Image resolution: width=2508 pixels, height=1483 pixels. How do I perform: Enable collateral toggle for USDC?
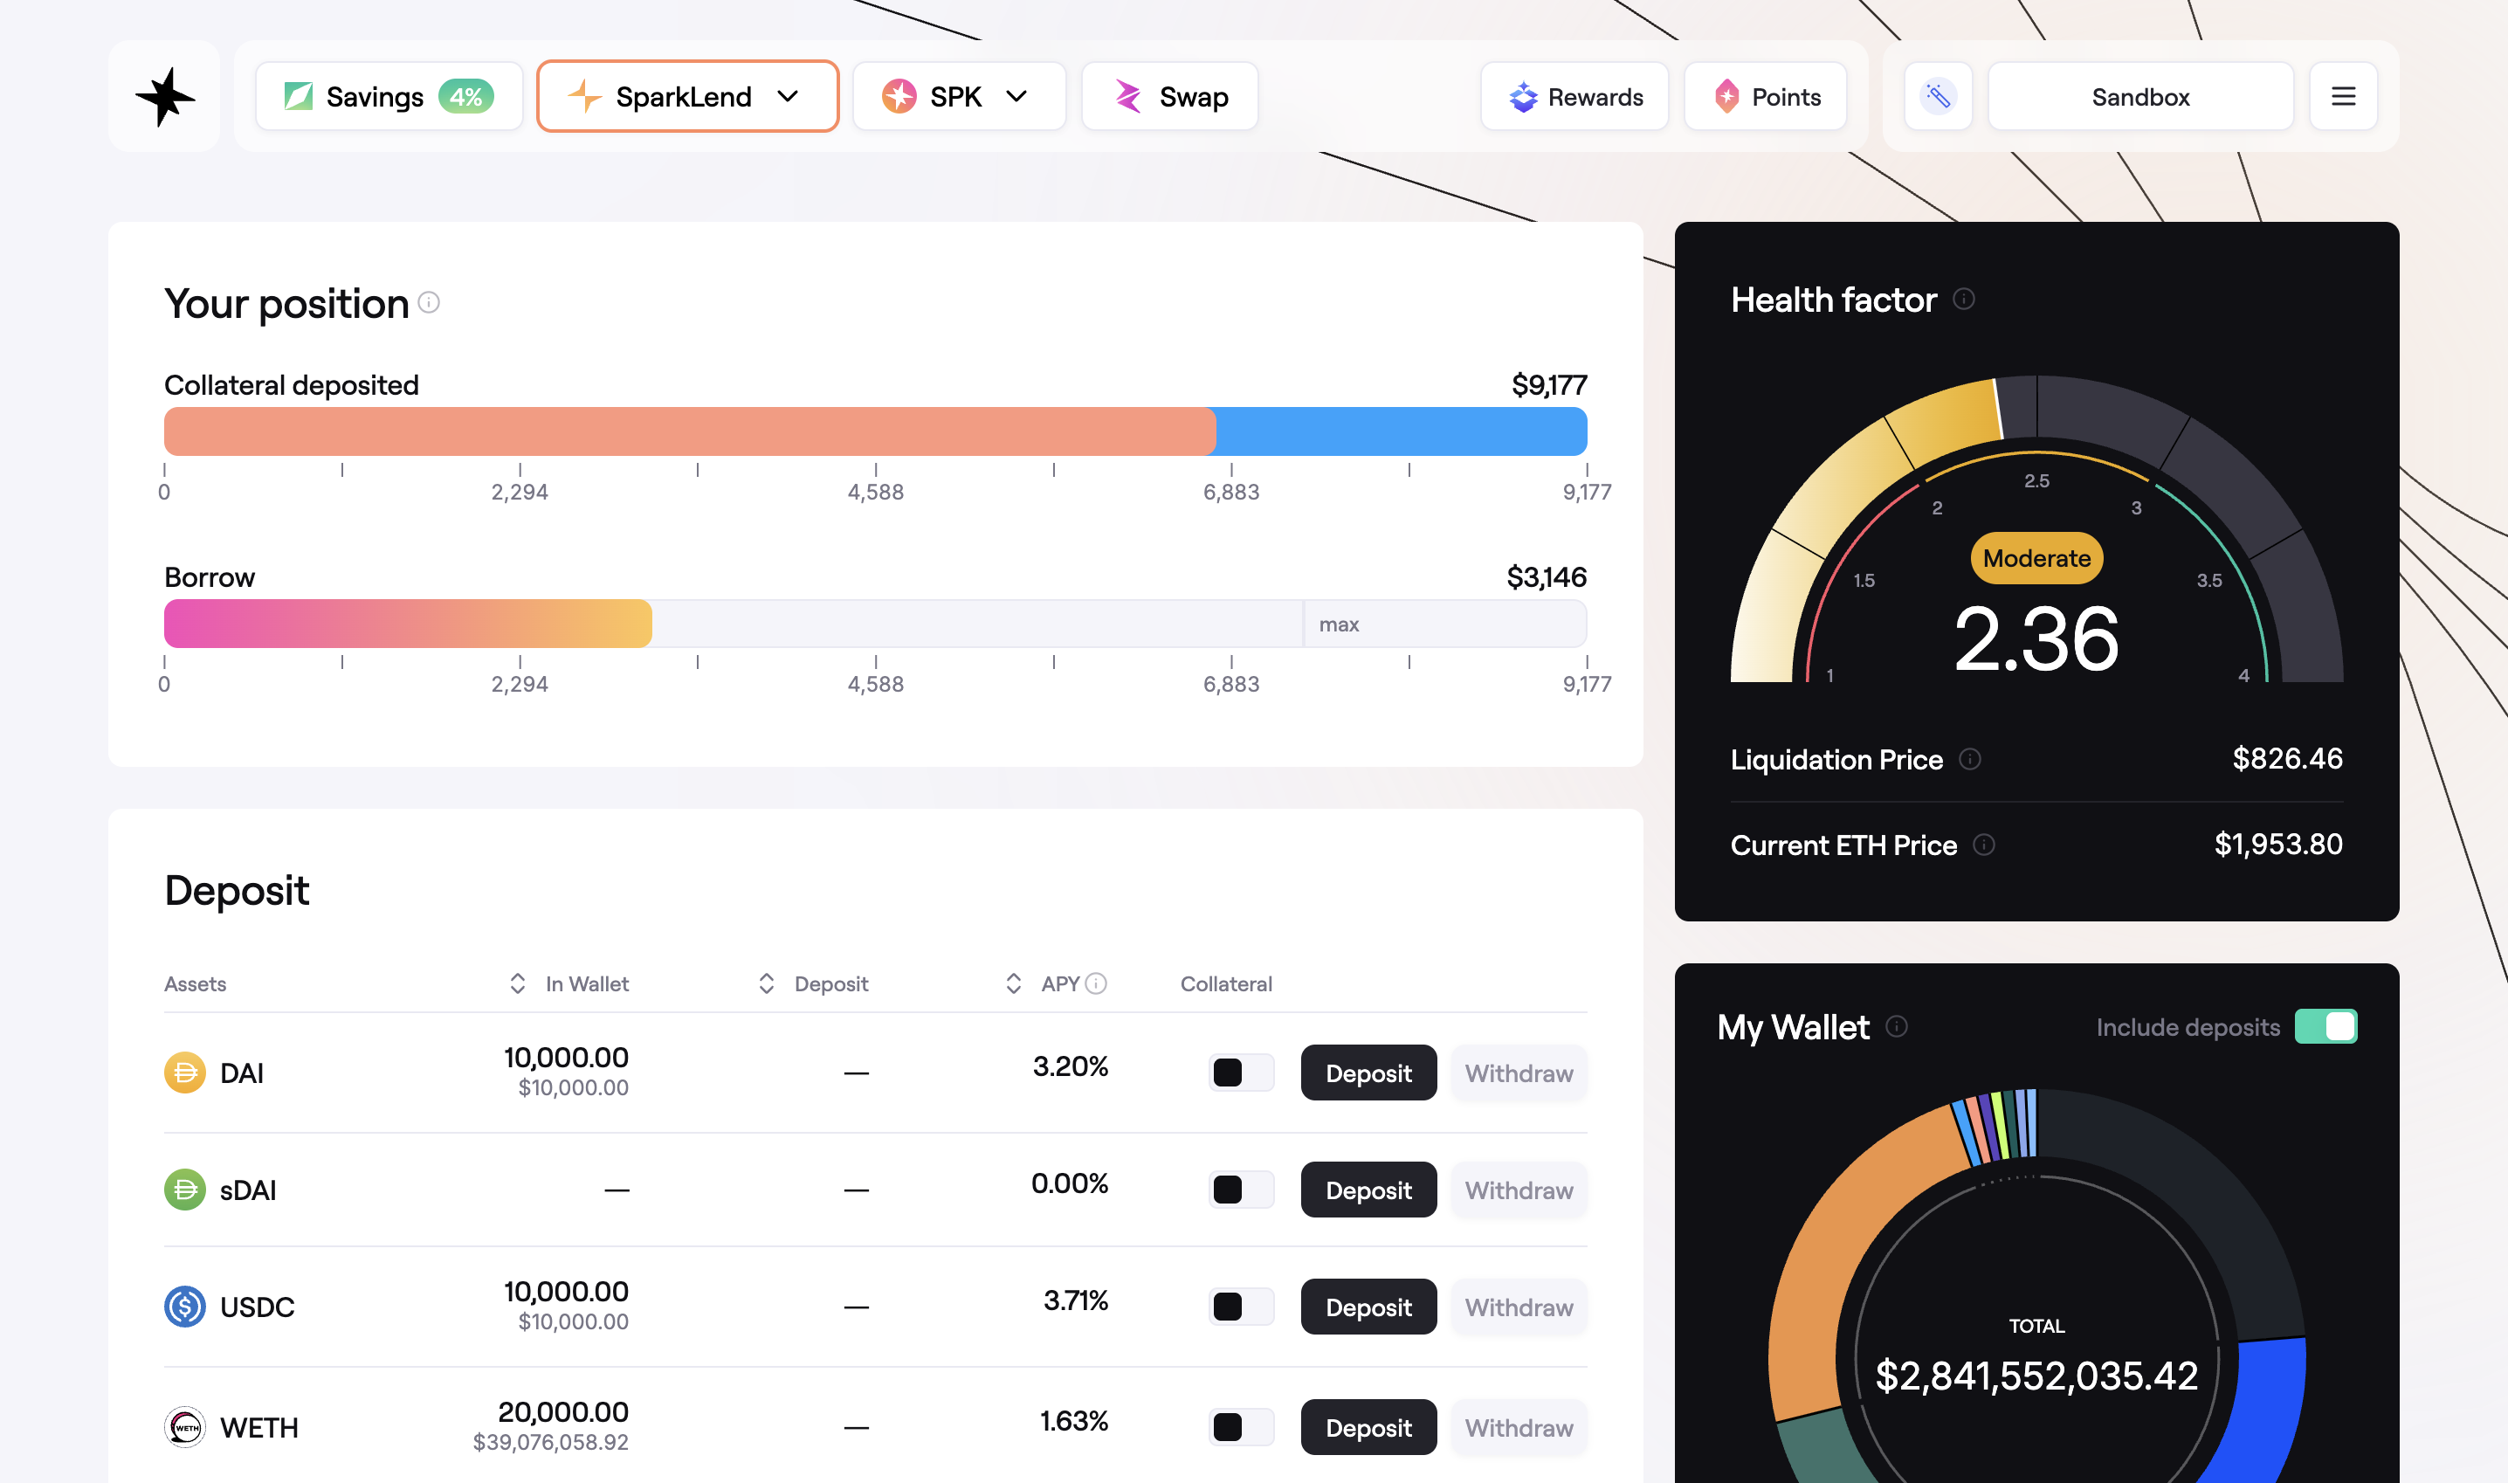pyautogui.click(x=1240, y=1307)
